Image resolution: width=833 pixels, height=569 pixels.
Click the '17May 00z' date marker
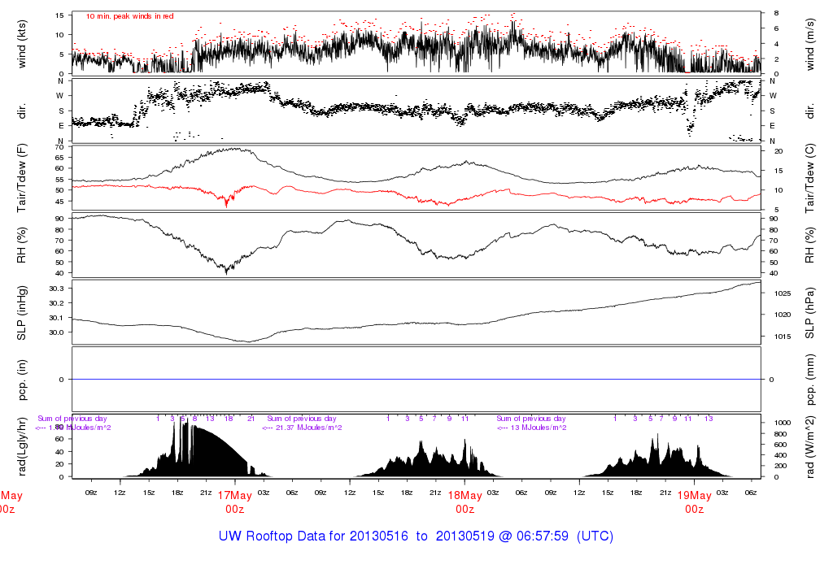pos(235,502)
